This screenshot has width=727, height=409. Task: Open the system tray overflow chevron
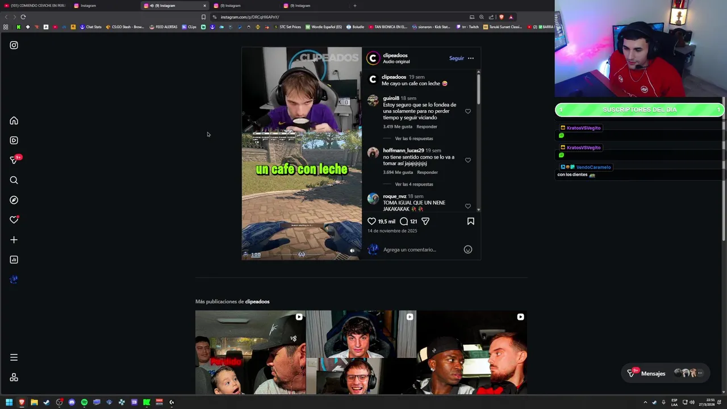click(x=645, y=402)
